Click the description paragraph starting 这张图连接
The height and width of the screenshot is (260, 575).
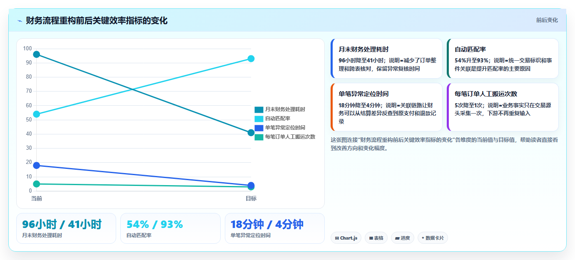444,144
